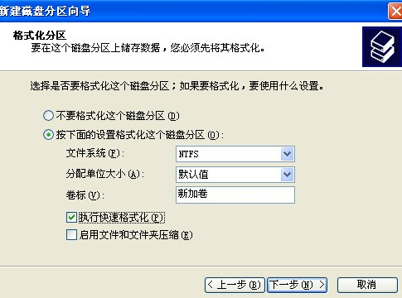Open the NTFS file system dropdown arrow
The image size is (402, 298).
point(288,154)
